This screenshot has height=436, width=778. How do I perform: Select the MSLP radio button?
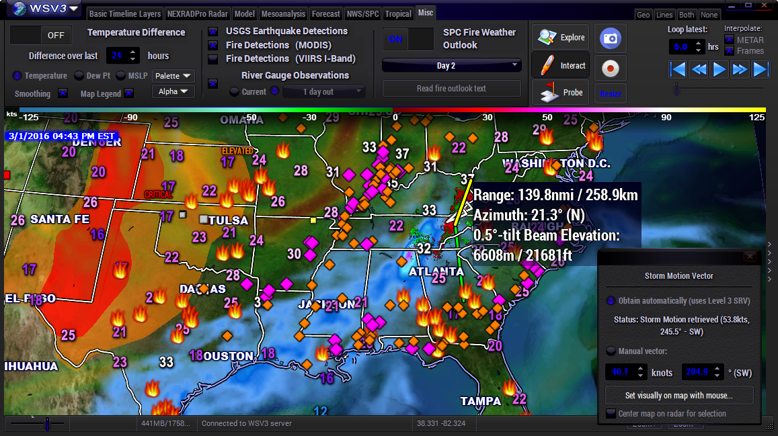coord(120,76)
